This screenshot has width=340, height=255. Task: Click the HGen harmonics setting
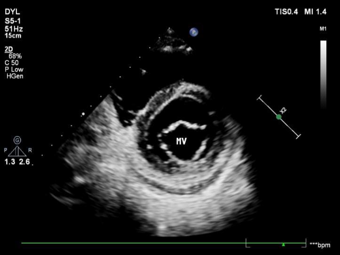(x=15, y=76)
